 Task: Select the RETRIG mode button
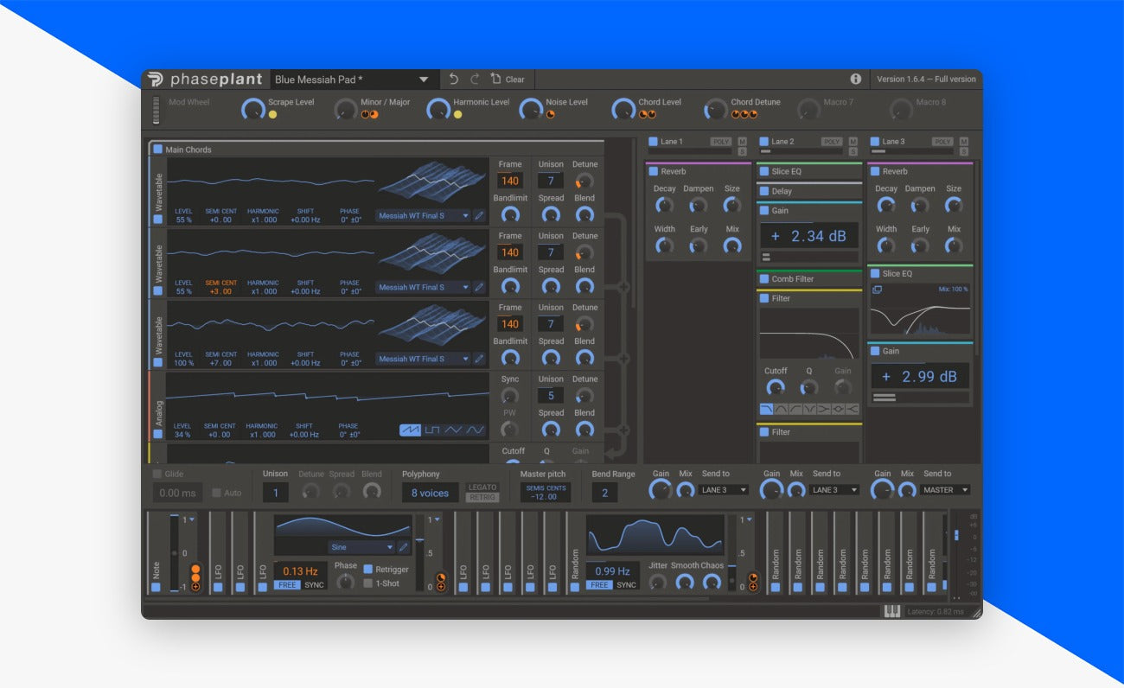482,497
